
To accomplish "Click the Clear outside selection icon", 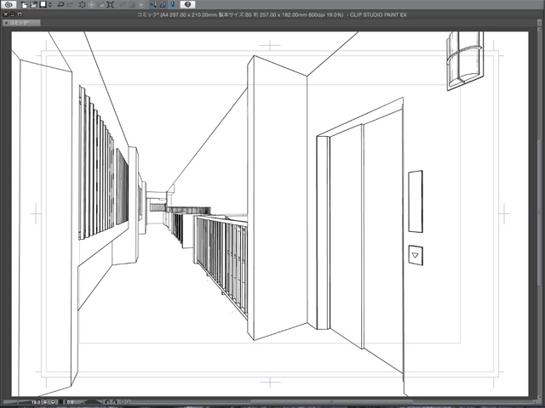I will (92, 4).
